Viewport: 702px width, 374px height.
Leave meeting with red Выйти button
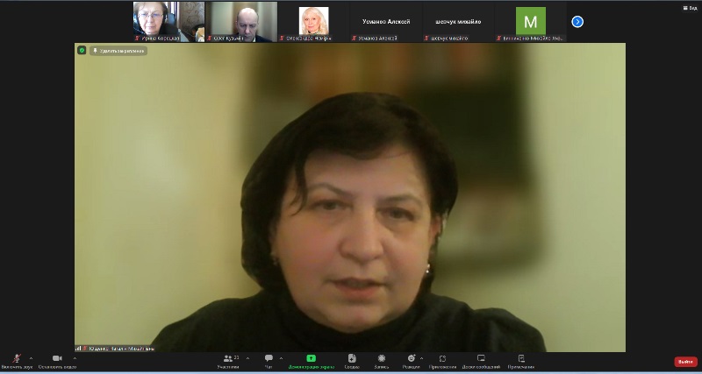click(685, 362)
